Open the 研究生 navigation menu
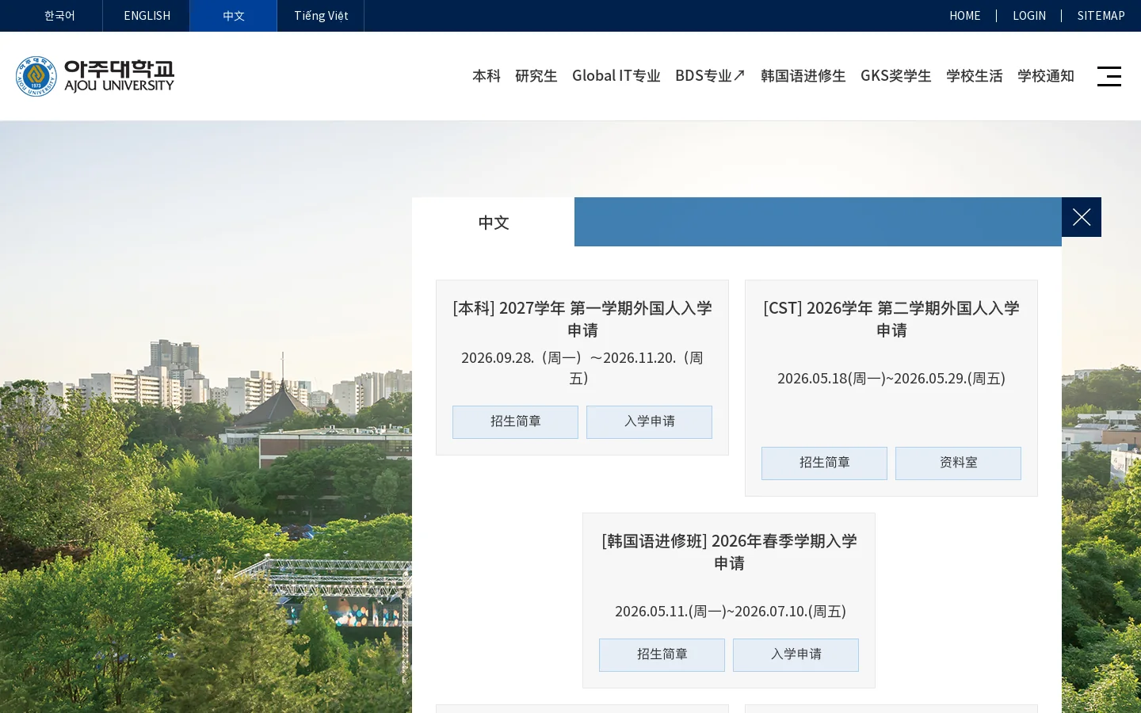This screenshot has height=713, width=1141. (536, 76)
